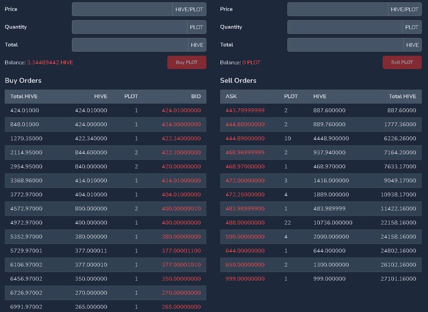Select ask price 644.00000000

click(245, 251)
